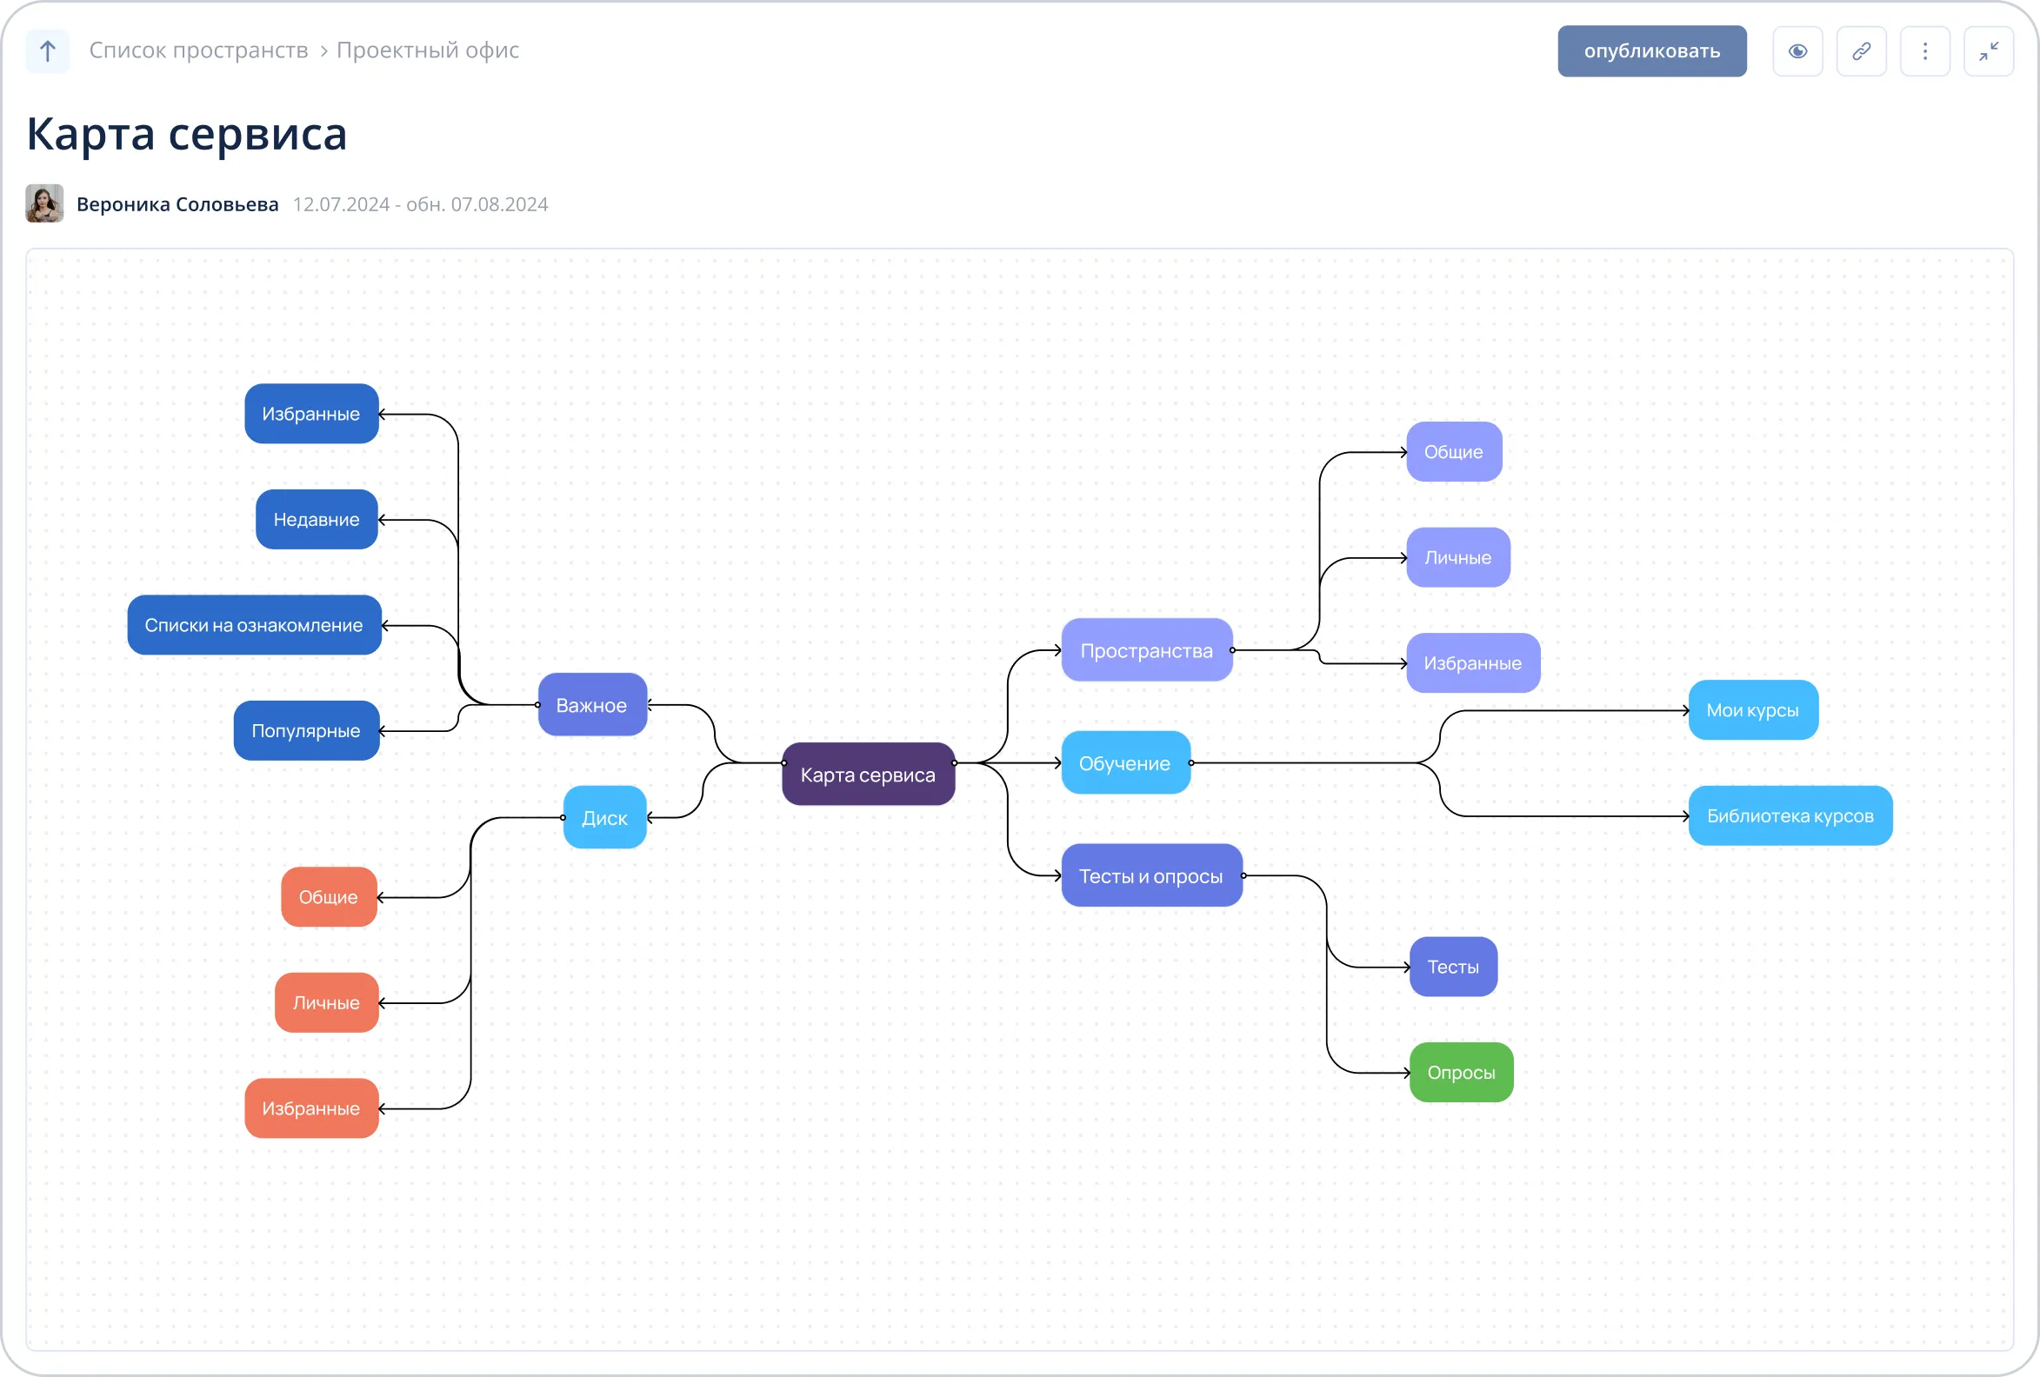
Task: Select the Библиотека курсов node
Action: pyautogui.click(x=1790, y=815)
